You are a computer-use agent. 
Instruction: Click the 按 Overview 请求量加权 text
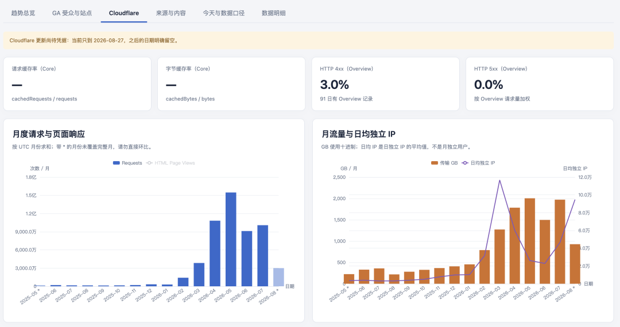point(502,99)
